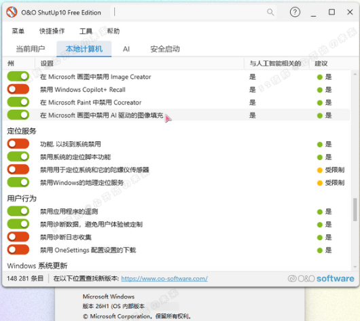360x321 pixels.
Task: Collapse the Windows 系统更新 section header
Action: 37,266
